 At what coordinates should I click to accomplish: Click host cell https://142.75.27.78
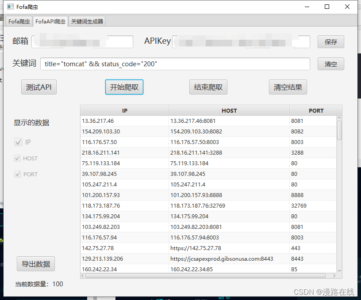coord(229,248)
